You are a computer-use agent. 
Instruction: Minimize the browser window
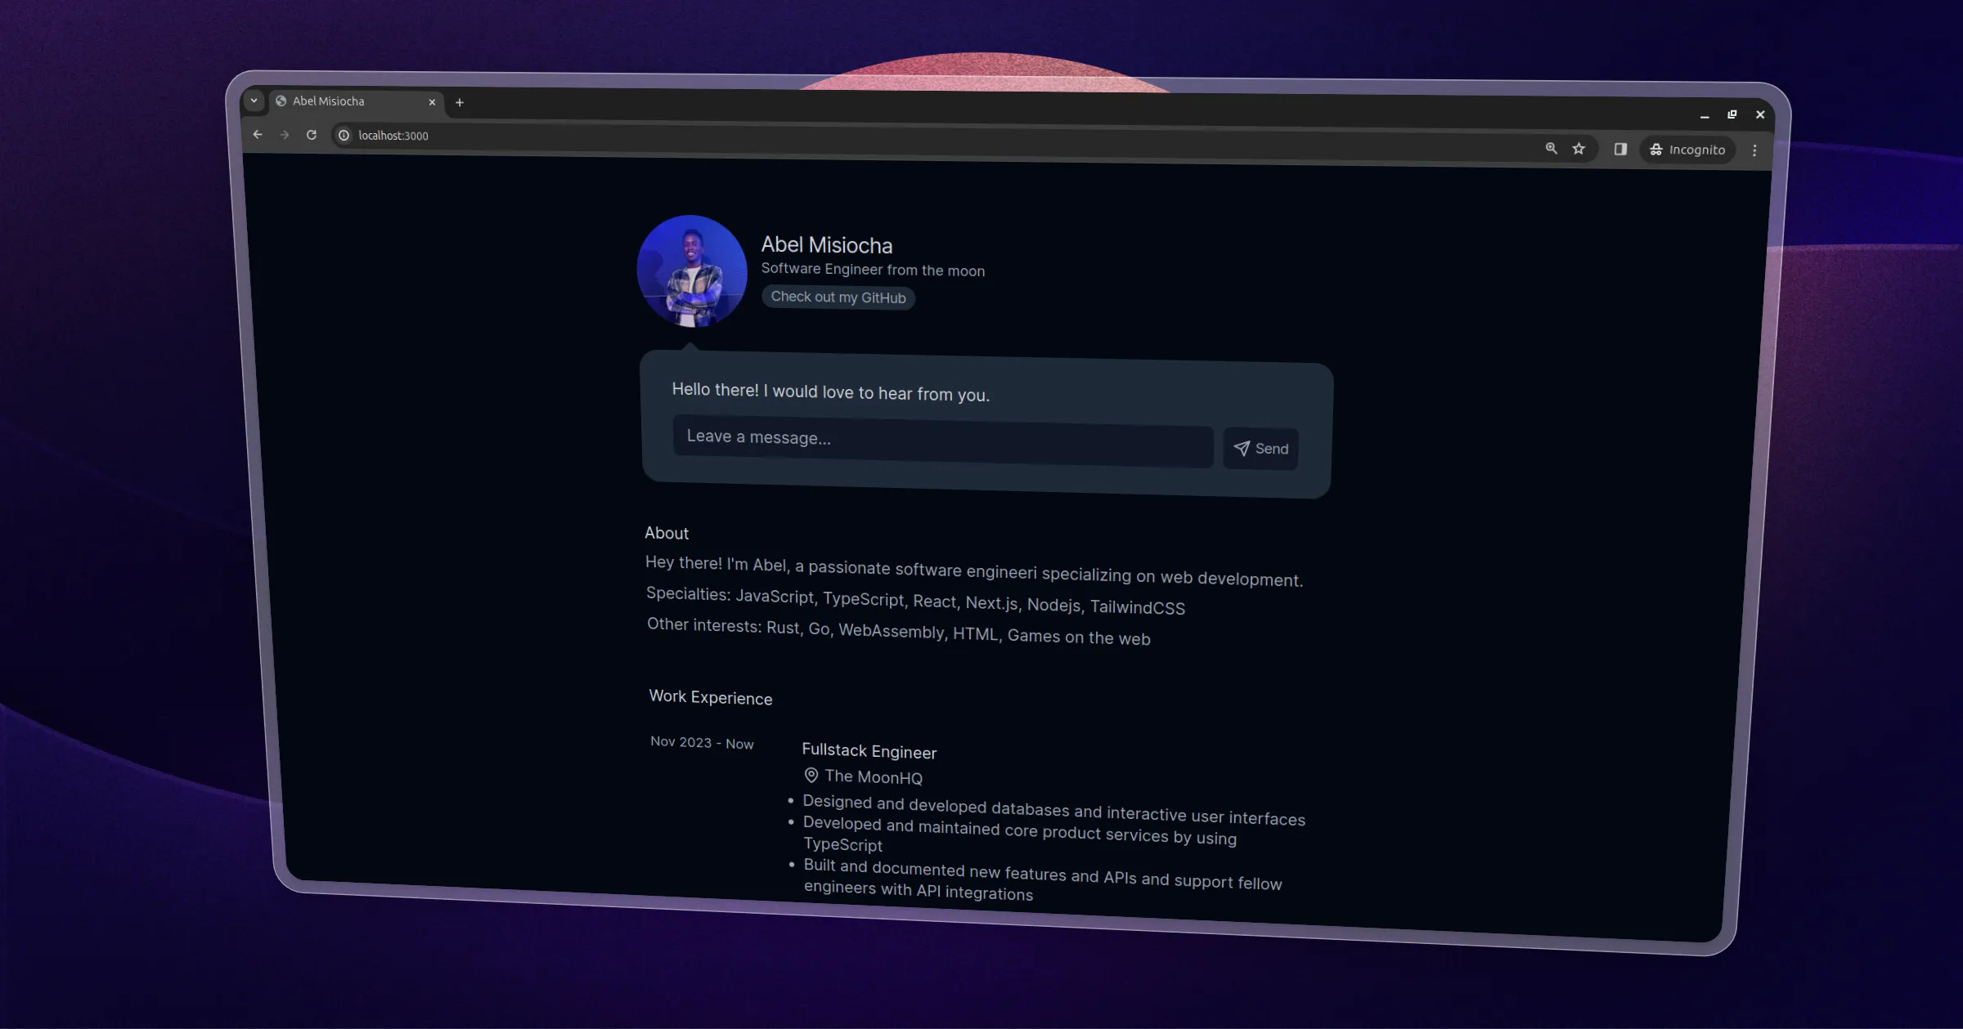(1705, 115)
